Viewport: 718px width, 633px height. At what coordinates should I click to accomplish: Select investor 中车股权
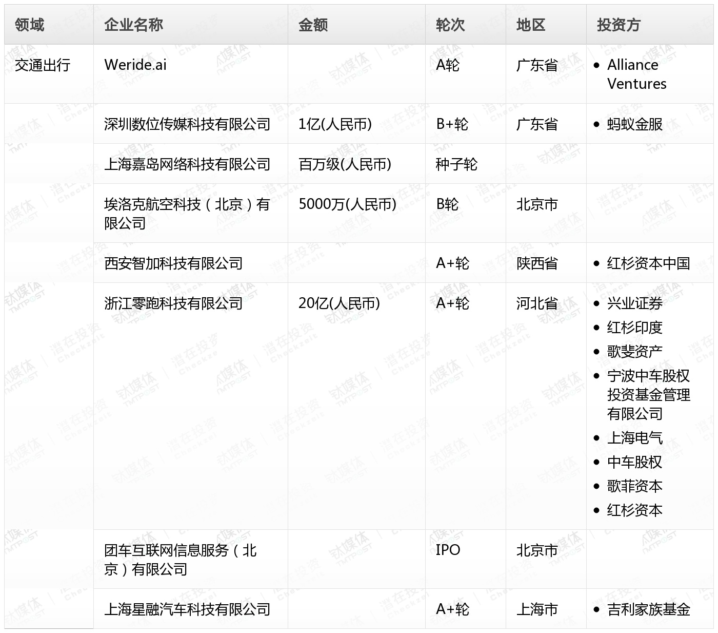(x=635, y=462)
